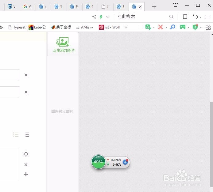This screenshot has height=192, width=213.
Task: Click the first text input box
Action: point(10,75)
